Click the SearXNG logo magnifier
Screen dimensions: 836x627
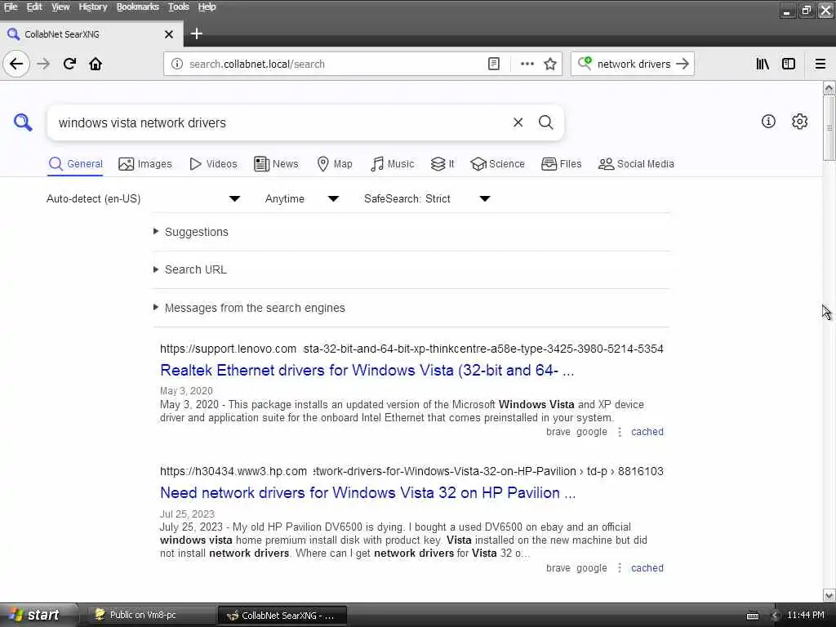click(23, 122)
